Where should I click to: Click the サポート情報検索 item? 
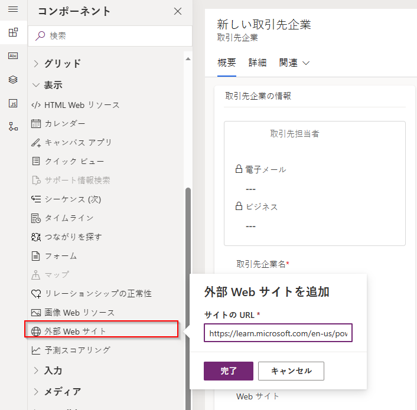pos(77,181)
